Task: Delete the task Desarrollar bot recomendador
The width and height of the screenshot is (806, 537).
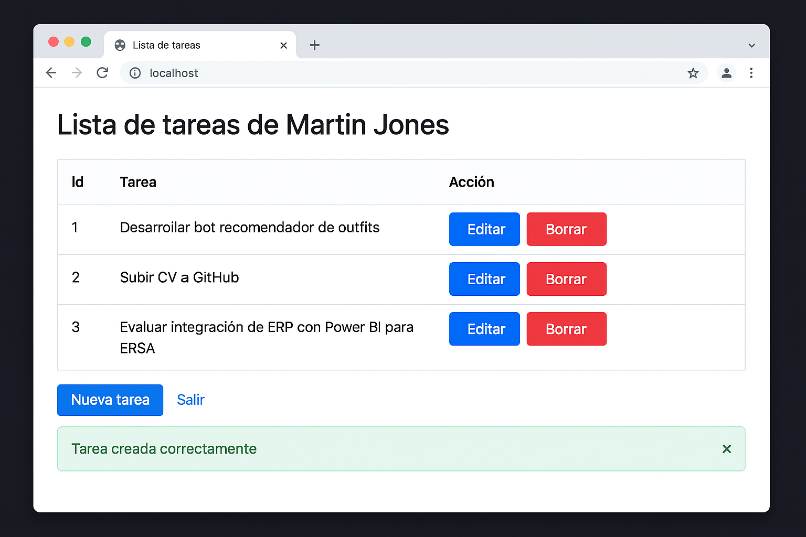Action: pyautogui.click(x=566, y=229)
